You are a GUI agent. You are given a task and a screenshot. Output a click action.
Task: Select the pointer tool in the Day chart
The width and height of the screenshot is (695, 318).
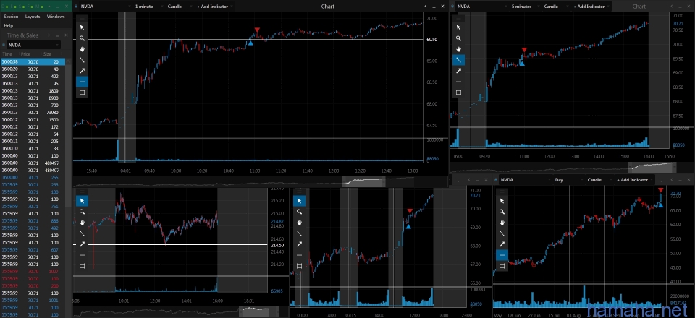click(x=502, y=201)
